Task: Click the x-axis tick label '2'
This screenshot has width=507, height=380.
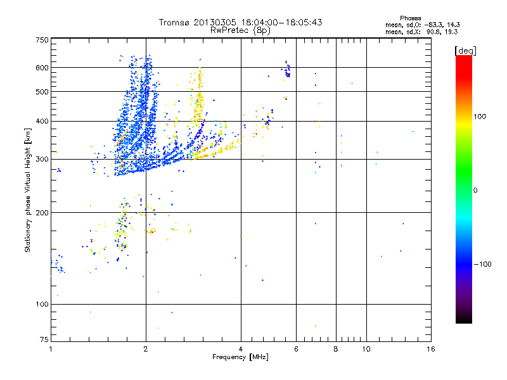Action: [146, 349]
